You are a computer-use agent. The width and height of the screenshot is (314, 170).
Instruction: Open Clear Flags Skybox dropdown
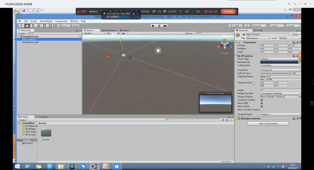(281, 59)
